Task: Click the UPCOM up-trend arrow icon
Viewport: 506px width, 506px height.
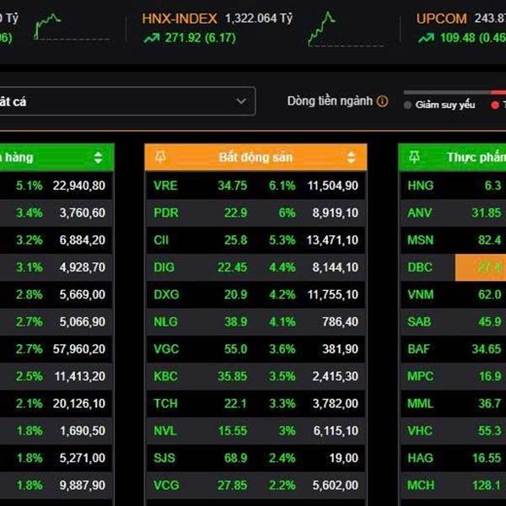Action: (x=426, y=38)
